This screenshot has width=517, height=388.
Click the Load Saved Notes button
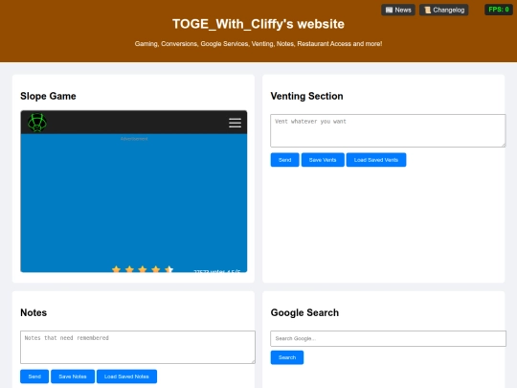(x=126, y=377)
